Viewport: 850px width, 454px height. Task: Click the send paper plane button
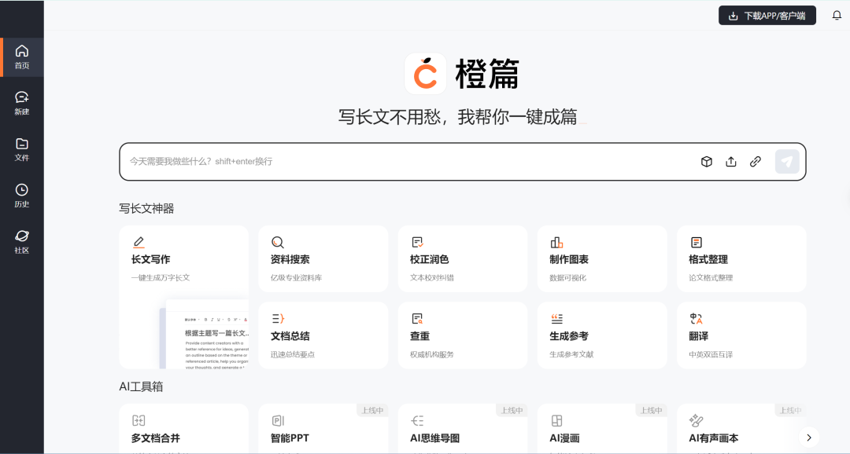click(x=787, y=161)
